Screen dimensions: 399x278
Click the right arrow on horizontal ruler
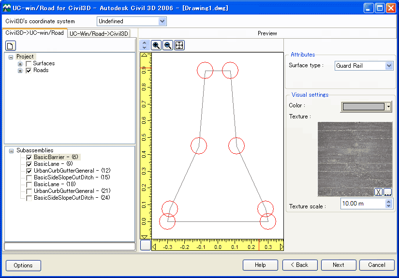(281, 247)
